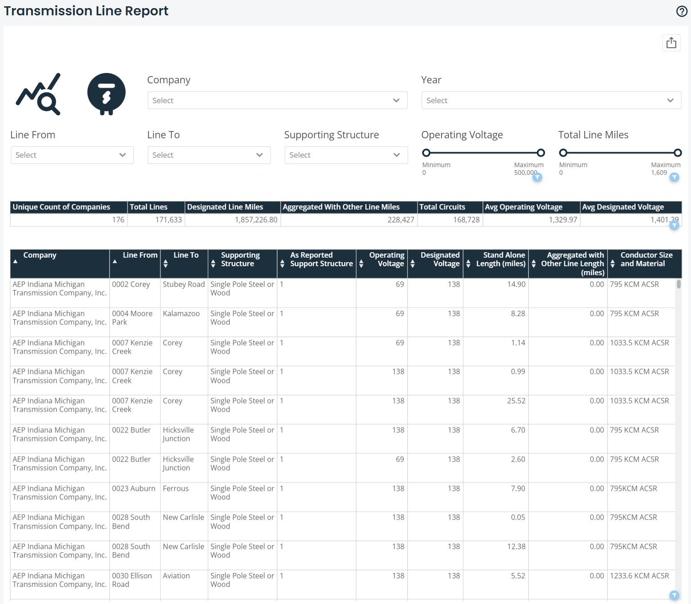Click Designated Line Miles value 1,857,226.80
The image size is (691, 604).
coord(256,220)
